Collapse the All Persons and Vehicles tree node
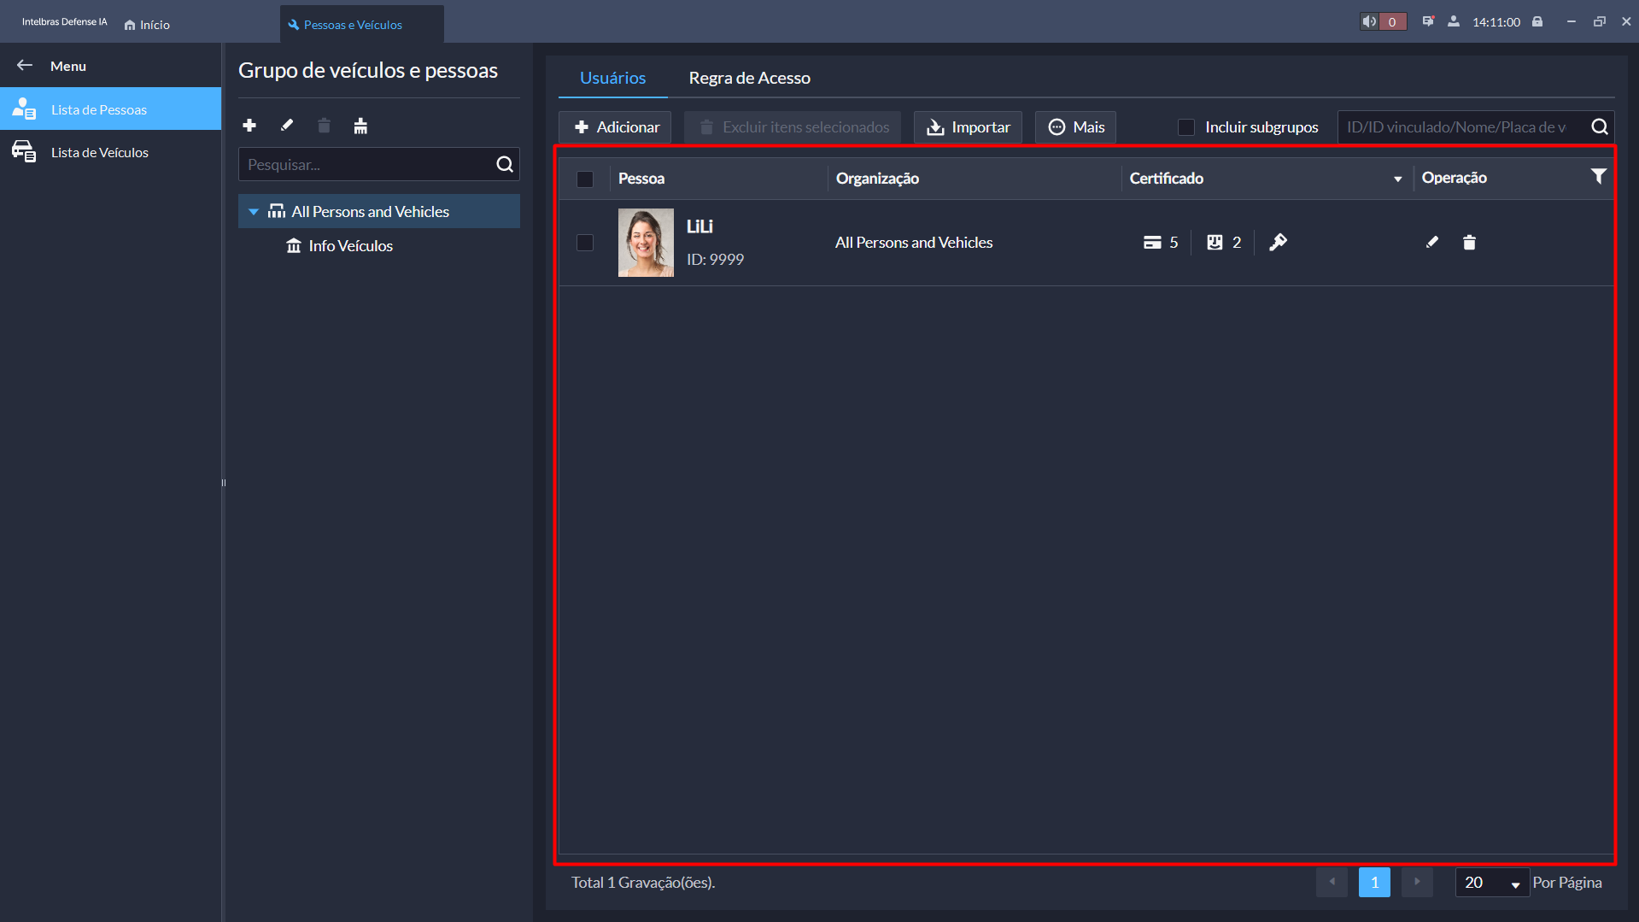Viewport: 1639px width, 922px height. click(254, 212)
